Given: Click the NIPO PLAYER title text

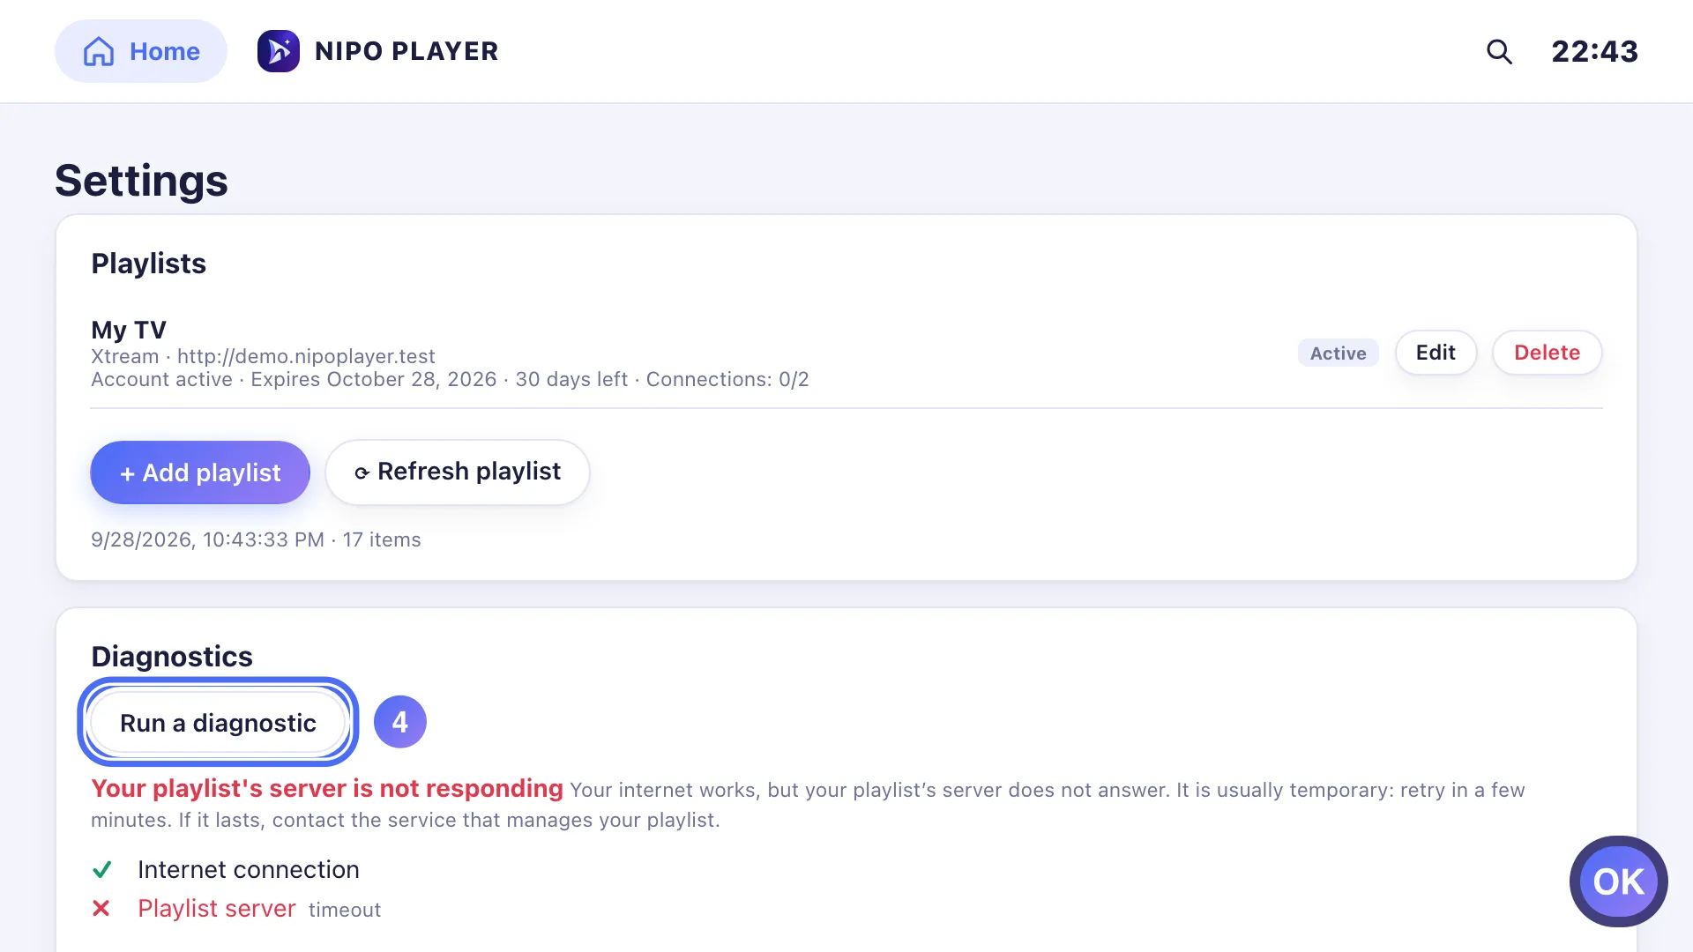Looking at the screenshot, I should pos(406,51).
